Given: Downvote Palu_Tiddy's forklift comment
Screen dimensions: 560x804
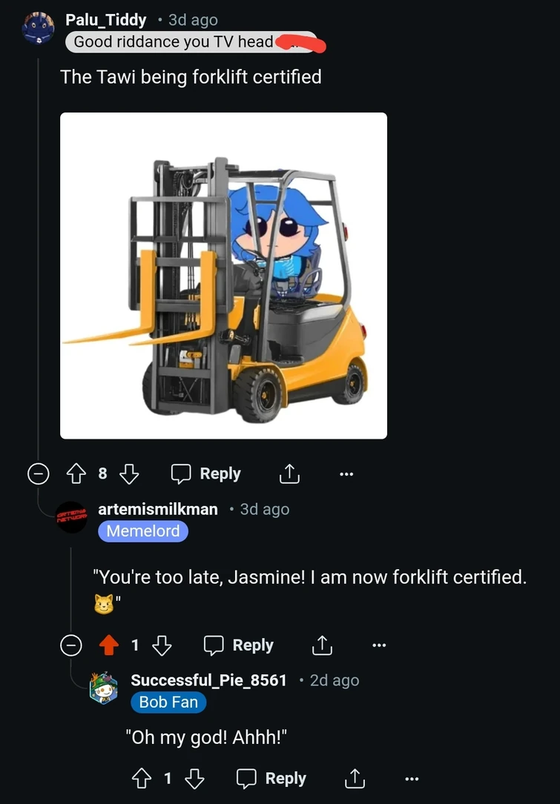Looking at the screenshot, I should (129, 474).
